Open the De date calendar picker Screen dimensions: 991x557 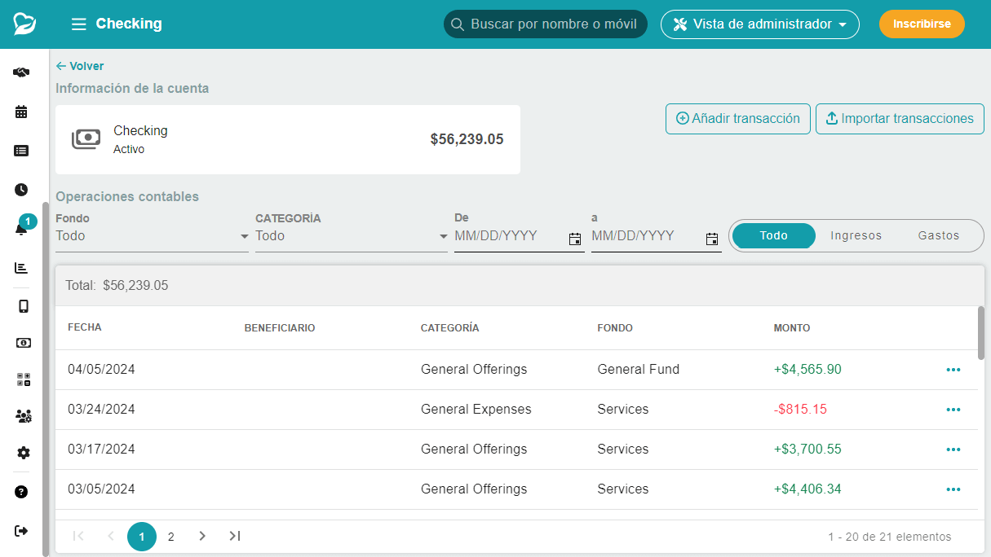(575, 239)
